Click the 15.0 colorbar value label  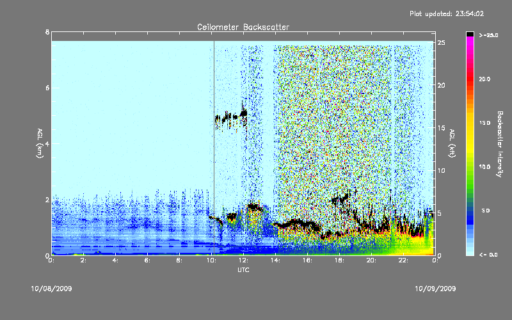[x=484, y=123]
